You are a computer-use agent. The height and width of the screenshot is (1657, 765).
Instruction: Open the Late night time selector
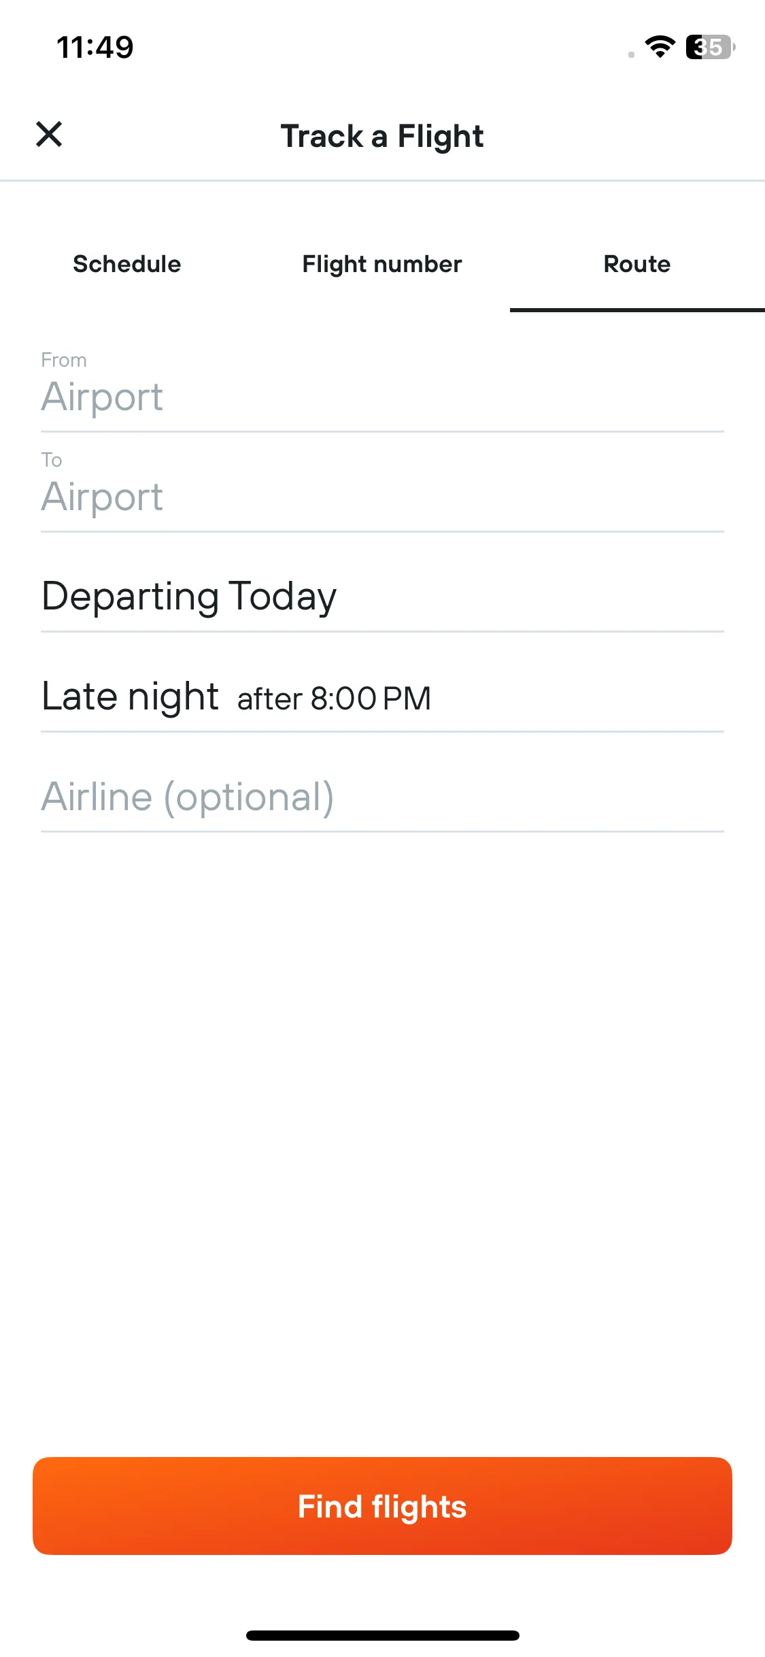tap(382, 697)
